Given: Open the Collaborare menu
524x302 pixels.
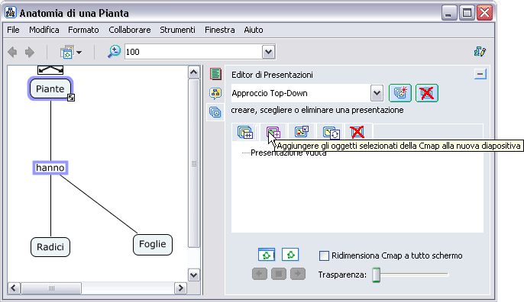Looking at the screenshot, I should tap(130, 30).
